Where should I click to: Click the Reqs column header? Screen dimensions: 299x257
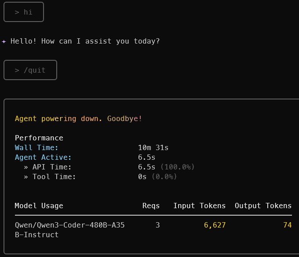point(151,206)
